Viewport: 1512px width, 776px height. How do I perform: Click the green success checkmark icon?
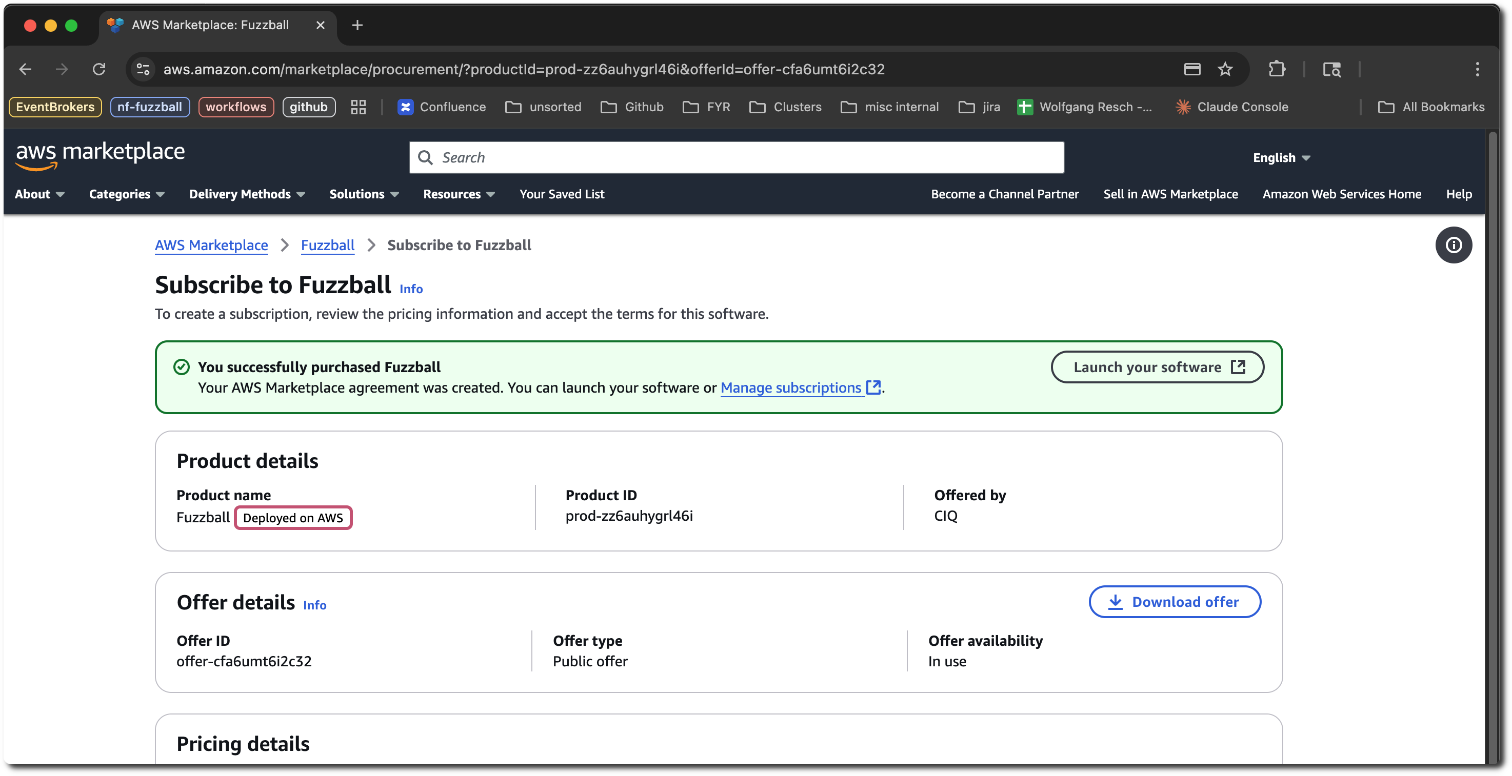182,367
